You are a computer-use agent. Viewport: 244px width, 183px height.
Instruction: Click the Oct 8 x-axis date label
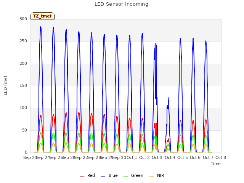pyautogui.click(x=221, y=157)
